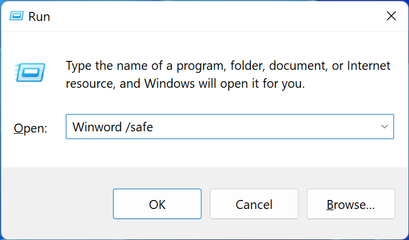Image resolution: width=409 pixels, height=240 pixels.
Task: Open the file picker via Browse...
Action: pos(351,204)
